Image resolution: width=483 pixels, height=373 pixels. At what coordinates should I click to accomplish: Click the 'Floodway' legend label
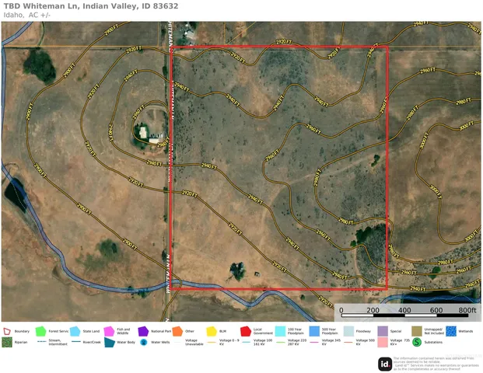pyautogui.click(x=363, y=331)
